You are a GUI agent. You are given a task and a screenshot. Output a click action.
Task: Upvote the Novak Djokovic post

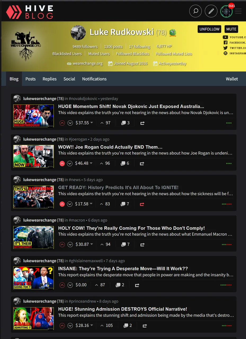click(x=62, y=123)
